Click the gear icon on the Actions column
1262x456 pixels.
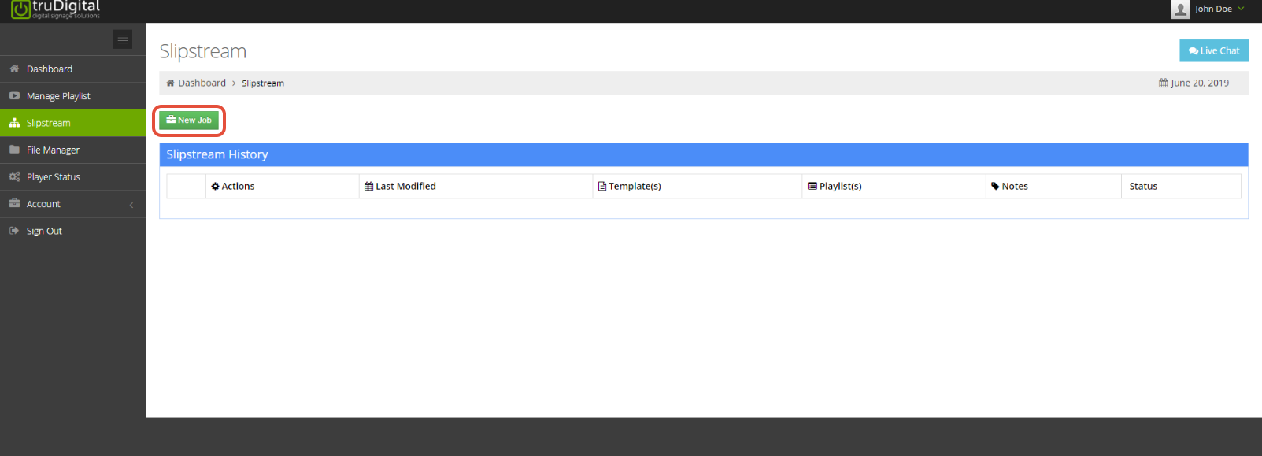coord(215,186)
